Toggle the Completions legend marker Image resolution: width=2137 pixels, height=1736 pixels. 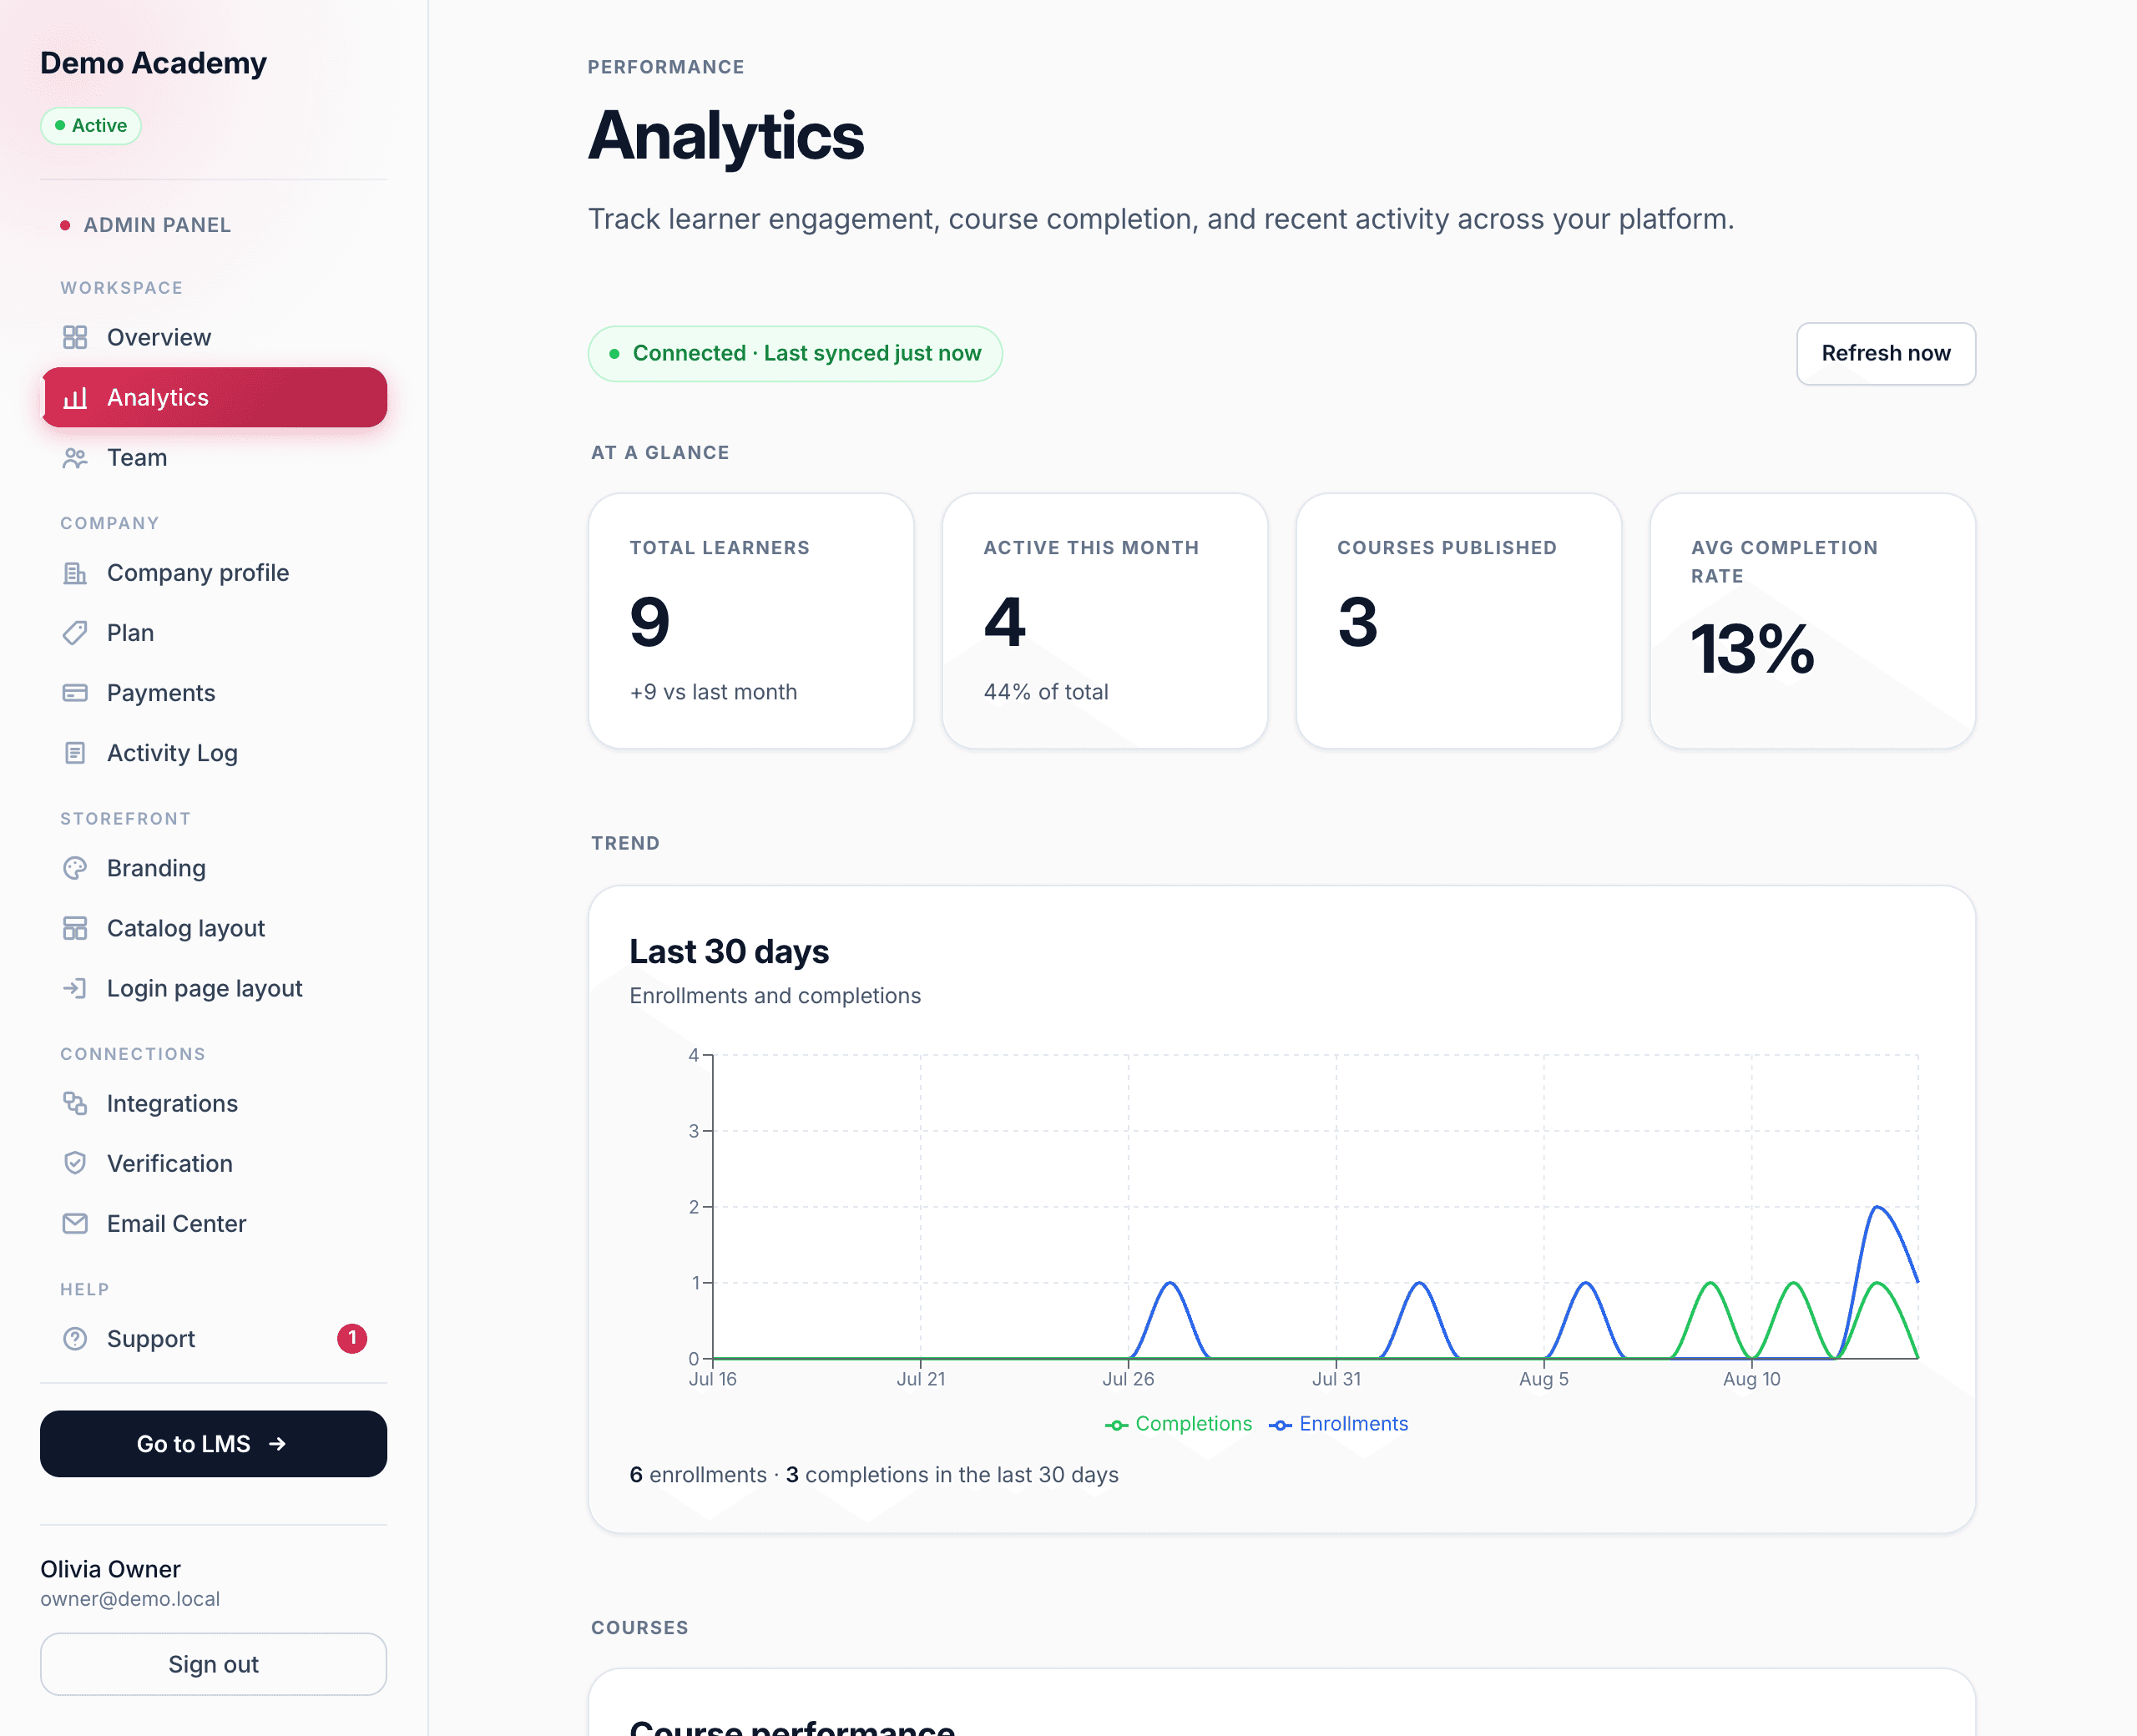tap(1116, 1425)
